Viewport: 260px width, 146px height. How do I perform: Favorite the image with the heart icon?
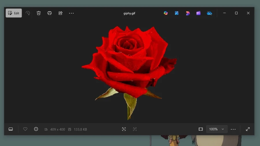point(25,129)
